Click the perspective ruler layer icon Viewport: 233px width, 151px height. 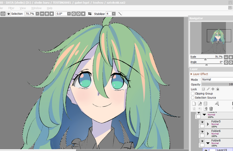pyautogui.click(x=217, y=103)
